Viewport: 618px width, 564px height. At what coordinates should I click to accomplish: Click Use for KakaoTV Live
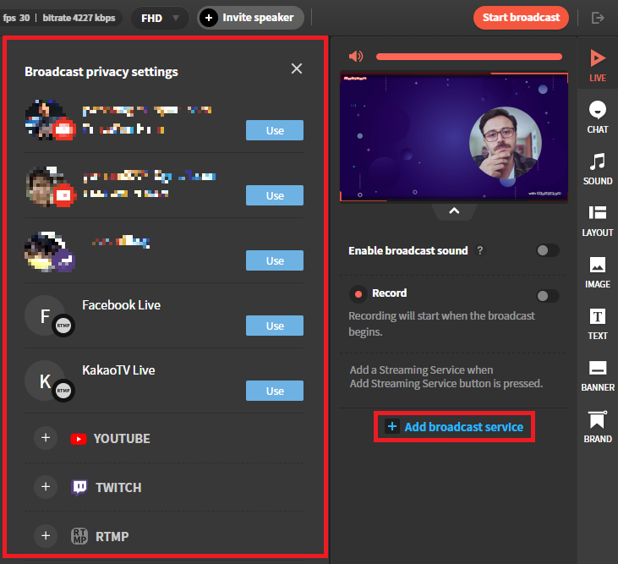click(x=275, y=391)
